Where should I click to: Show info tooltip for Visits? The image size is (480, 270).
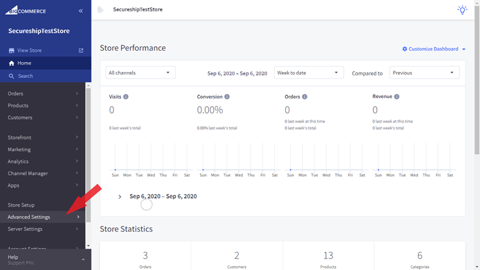pos(126,97)
